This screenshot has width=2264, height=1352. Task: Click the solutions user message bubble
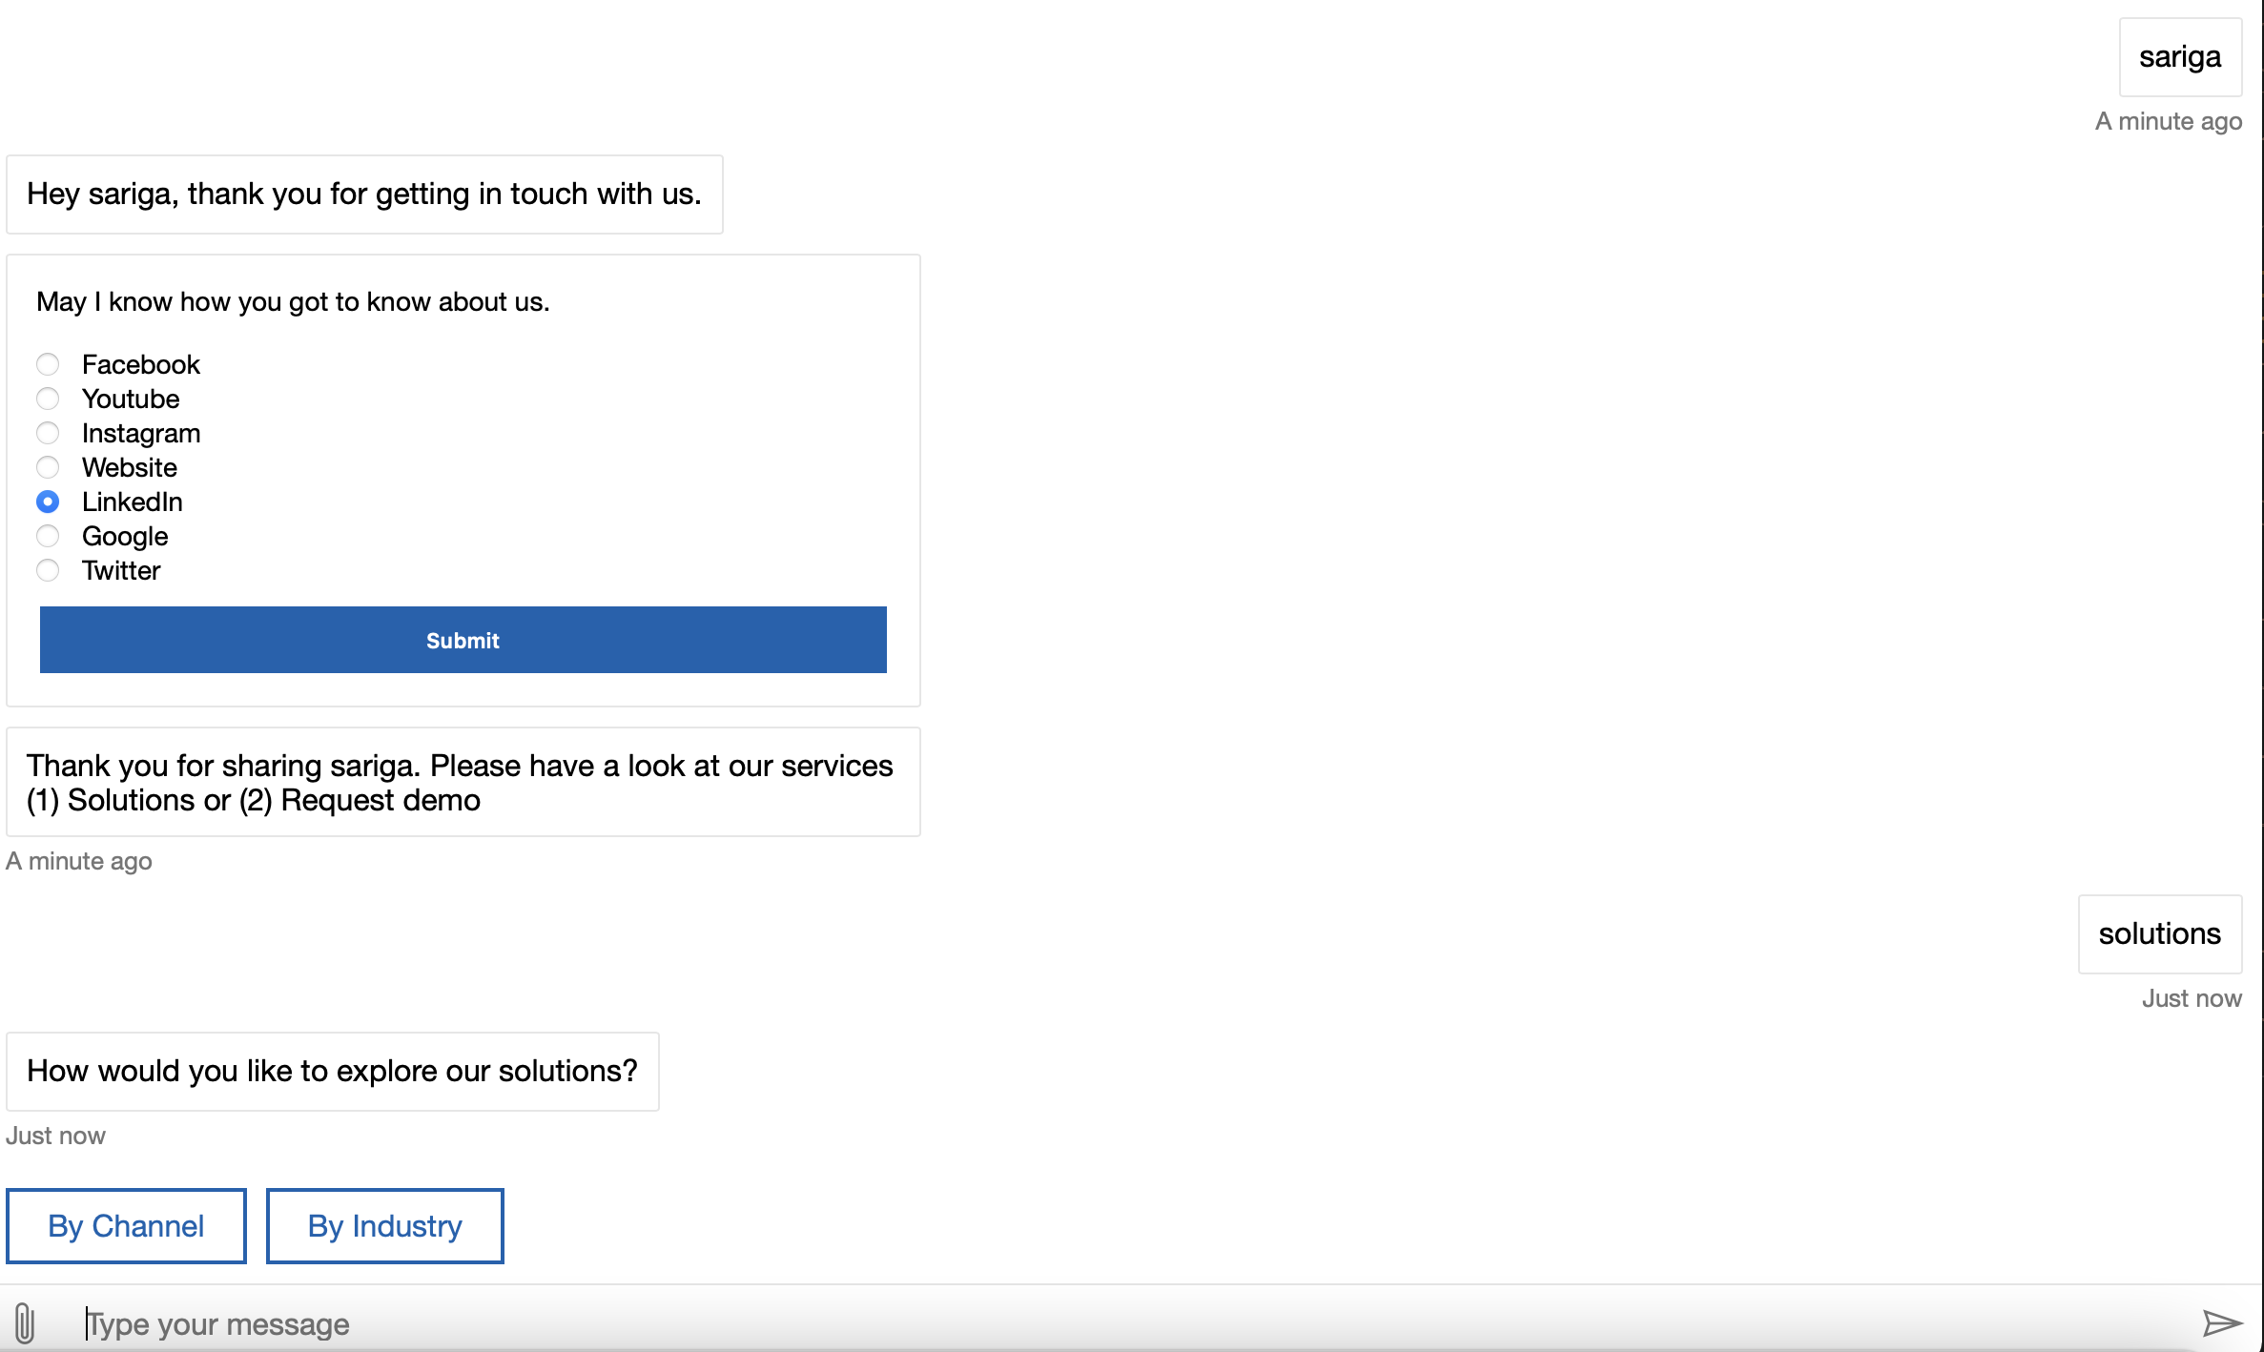(x=2161, y=933)
